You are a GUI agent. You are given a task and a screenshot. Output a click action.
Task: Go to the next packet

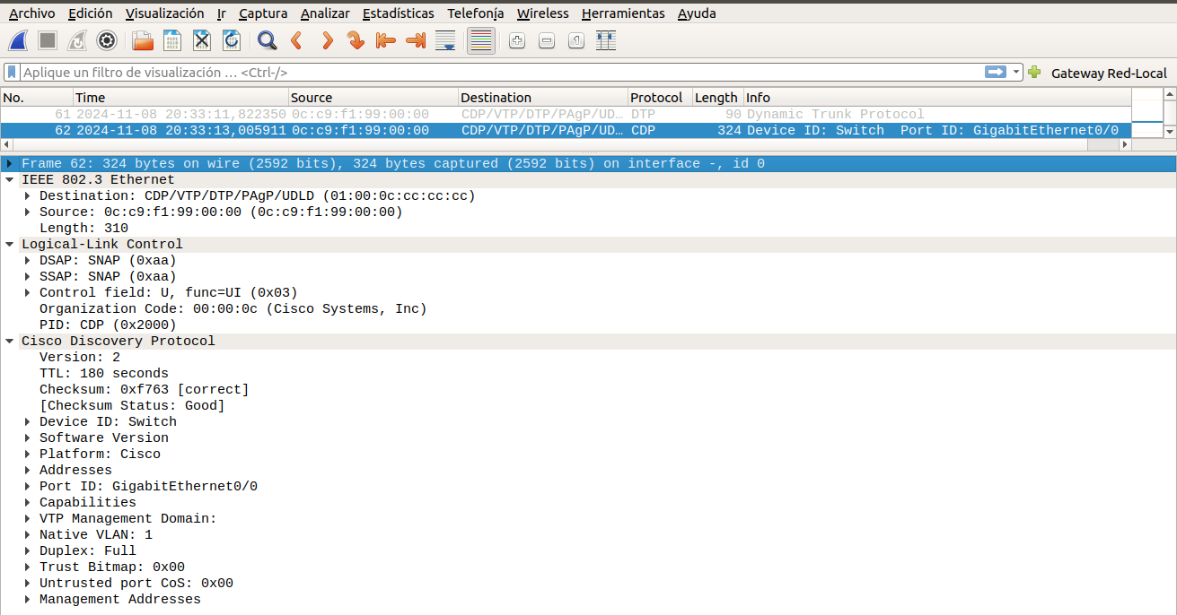point(327,40)
